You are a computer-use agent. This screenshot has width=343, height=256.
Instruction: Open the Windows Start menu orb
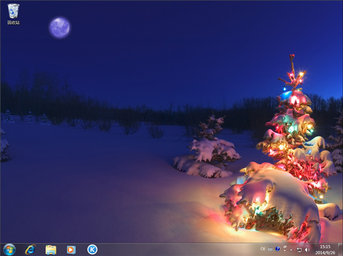[x=9, y=250]
